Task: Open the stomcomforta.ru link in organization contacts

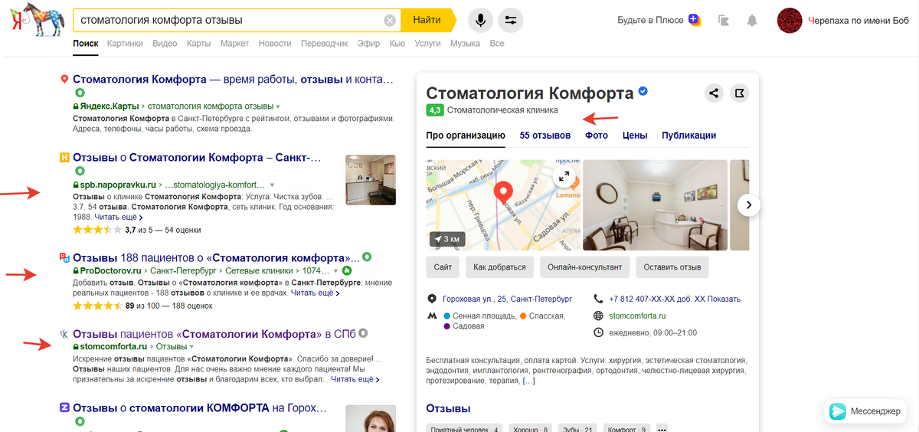Action: coord(637,316)
